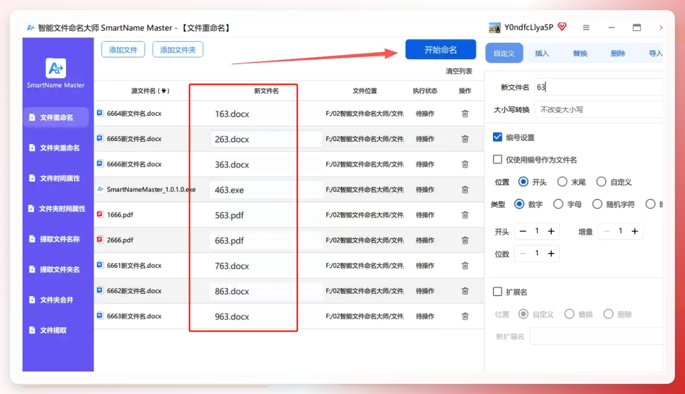Remove 2666.pdf using its trash icon

tap(465, 240)
